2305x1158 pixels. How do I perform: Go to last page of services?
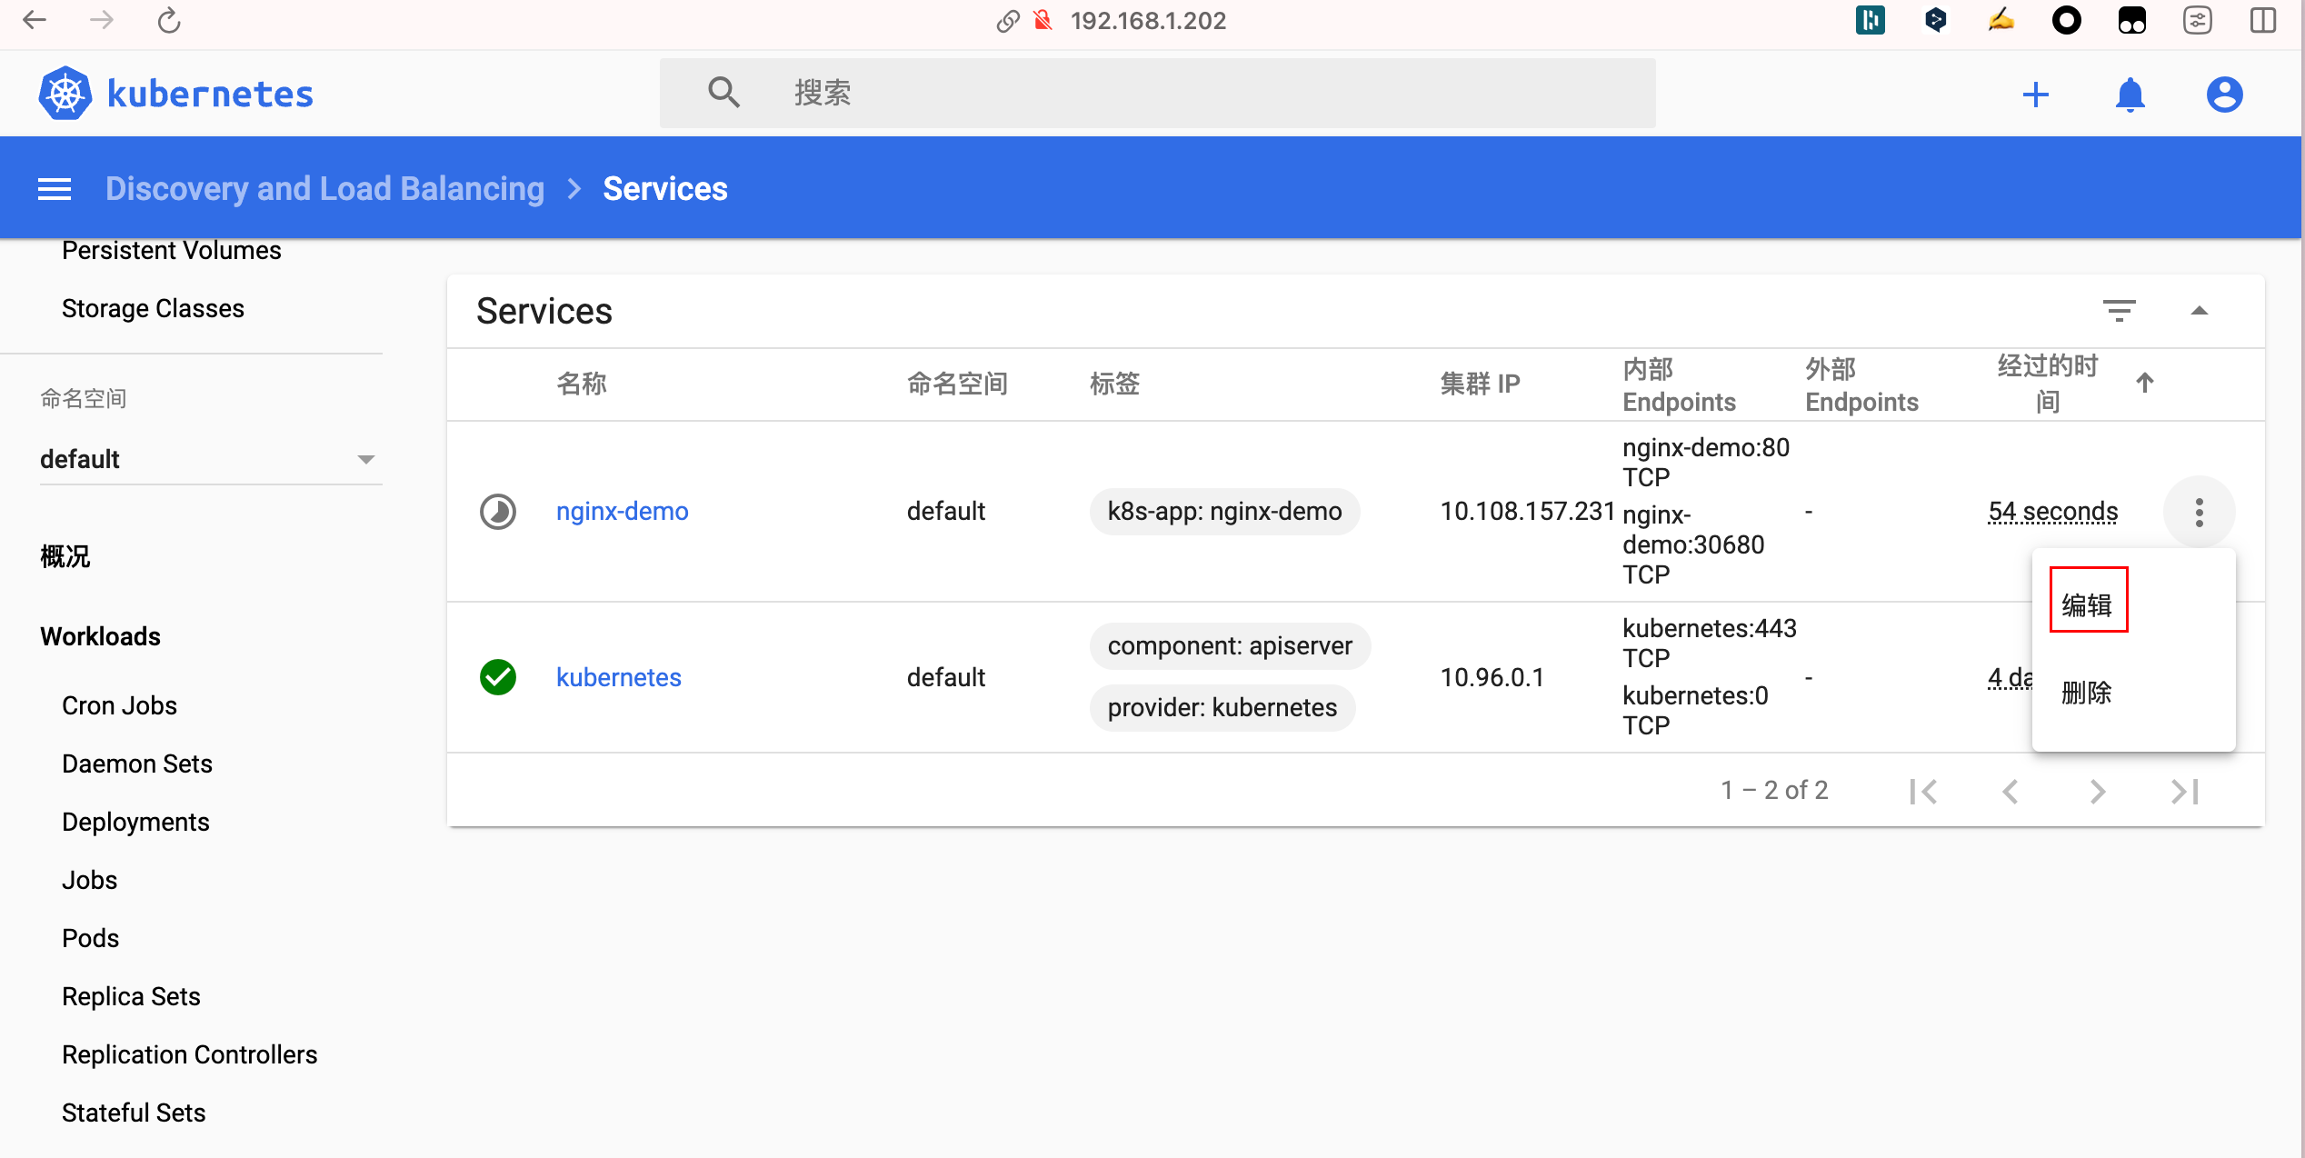pos(2184,791)
